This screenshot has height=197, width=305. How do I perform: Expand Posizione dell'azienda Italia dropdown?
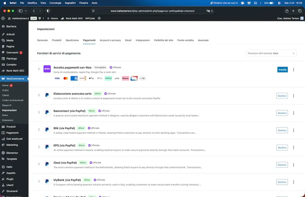(271, 53)
